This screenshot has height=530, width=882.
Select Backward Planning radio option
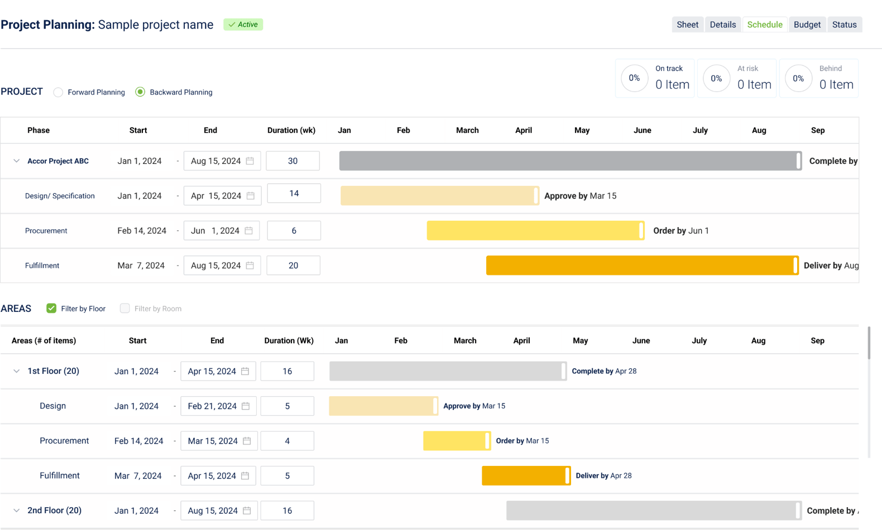[x=140, y=92]
